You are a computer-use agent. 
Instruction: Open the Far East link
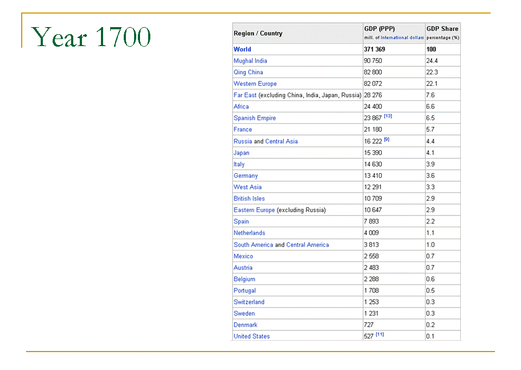pyautogui.click(x=245, y=95)
